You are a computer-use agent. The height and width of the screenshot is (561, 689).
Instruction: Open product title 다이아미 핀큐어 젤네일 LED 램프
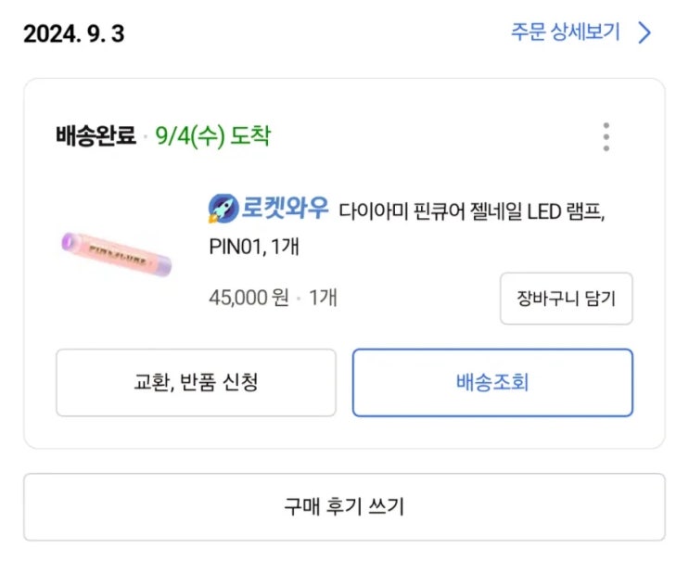471,210
